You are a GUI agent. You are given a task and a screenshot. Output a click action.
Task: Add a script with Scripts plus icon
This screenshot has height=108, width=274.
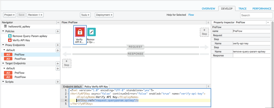58,82
